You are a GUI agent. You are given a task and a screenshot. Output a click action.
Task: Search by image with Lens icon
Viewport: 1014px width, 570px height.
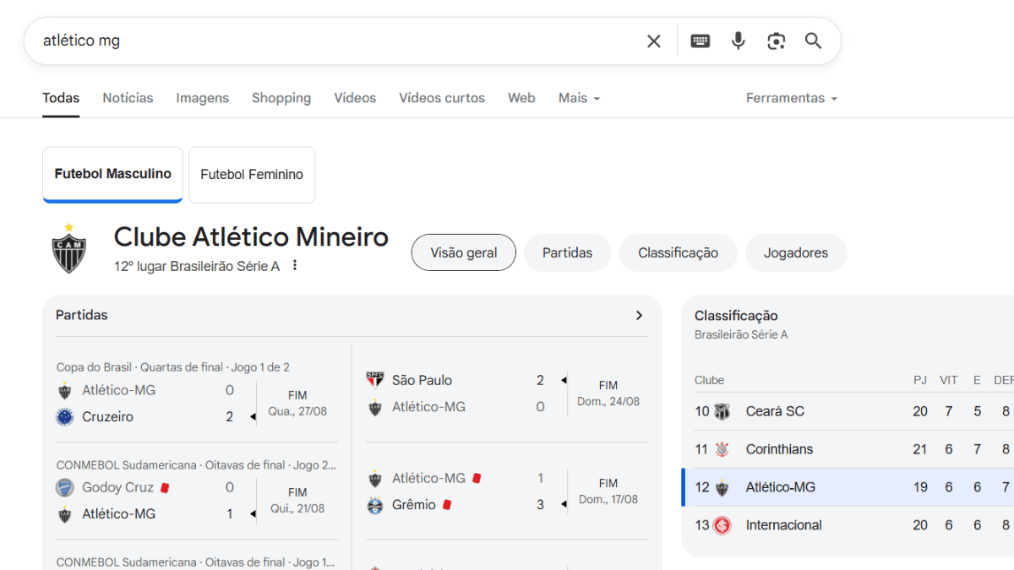click(x=776, y=41)
